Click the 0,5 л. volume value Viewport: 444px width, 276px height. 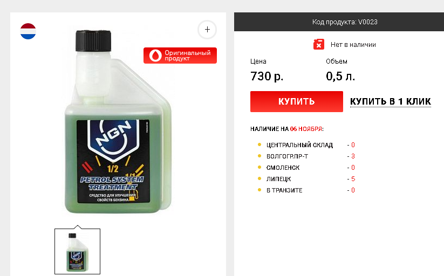[x=340, y=76]
